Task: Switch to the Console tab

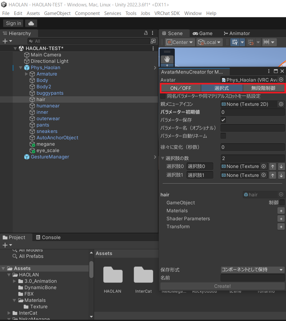Action: (x=48, y=237)
